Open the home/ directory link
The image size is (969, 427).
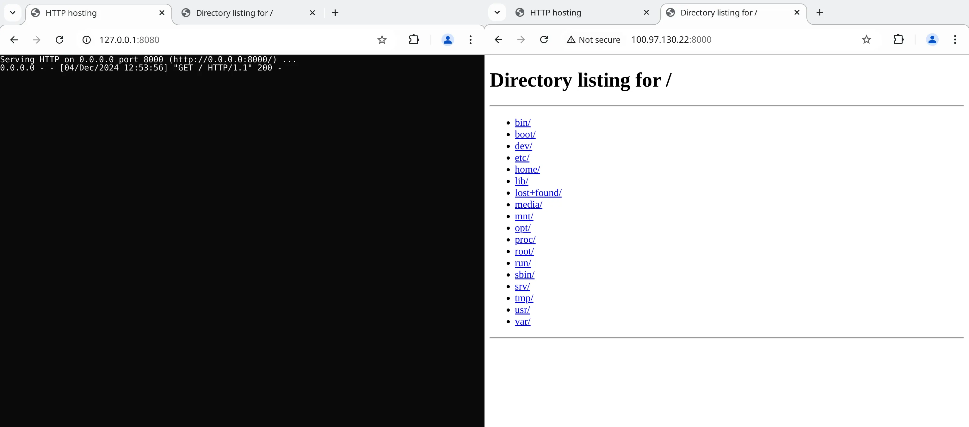tap(527, 169)
